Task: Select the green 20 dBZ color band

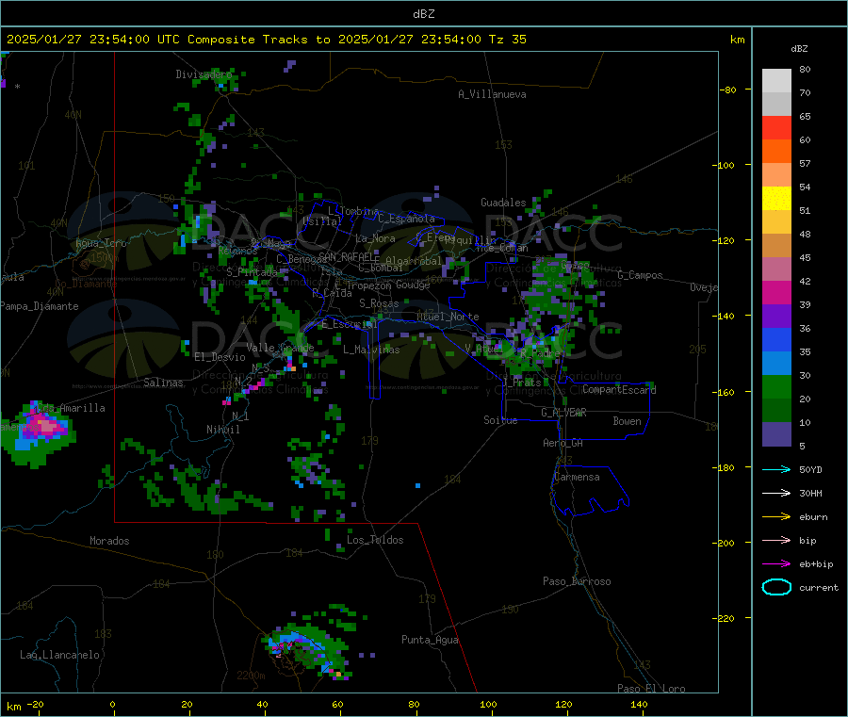Action: click(776, 386)
